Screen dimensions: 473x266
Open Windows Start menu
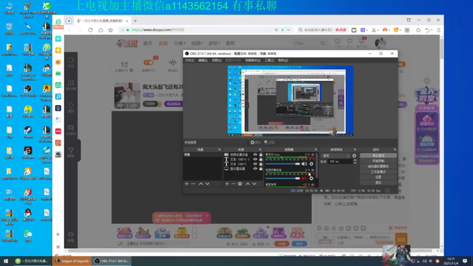pos(6,261)
